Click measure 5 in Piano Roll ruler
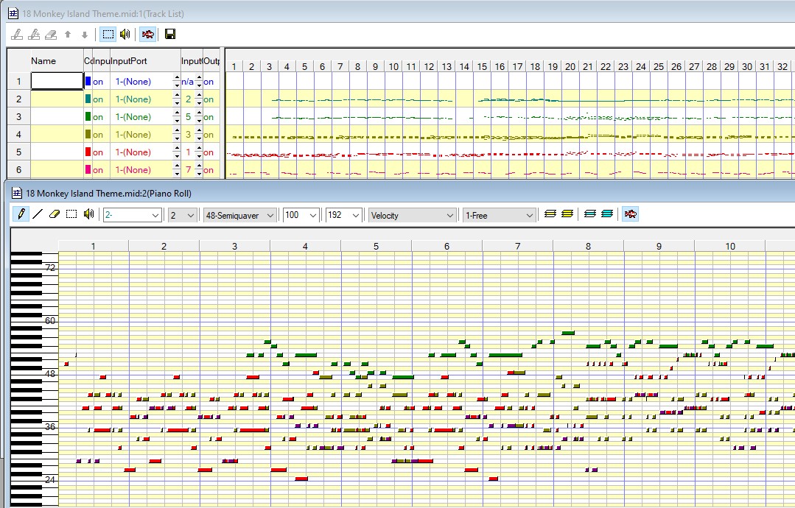This screenshot has height=508, width=795. [376, 246]
